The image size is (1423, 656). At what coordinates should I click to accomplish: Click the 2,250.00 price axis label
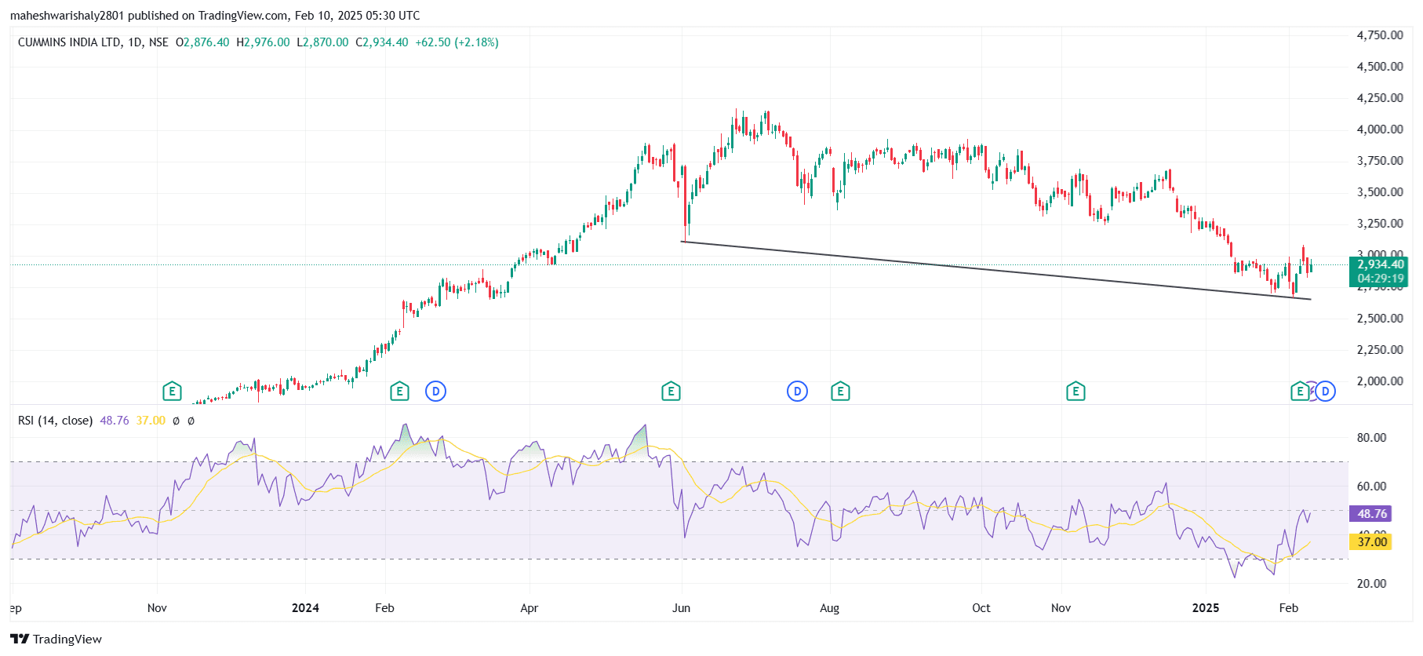tap(1380, 350)
